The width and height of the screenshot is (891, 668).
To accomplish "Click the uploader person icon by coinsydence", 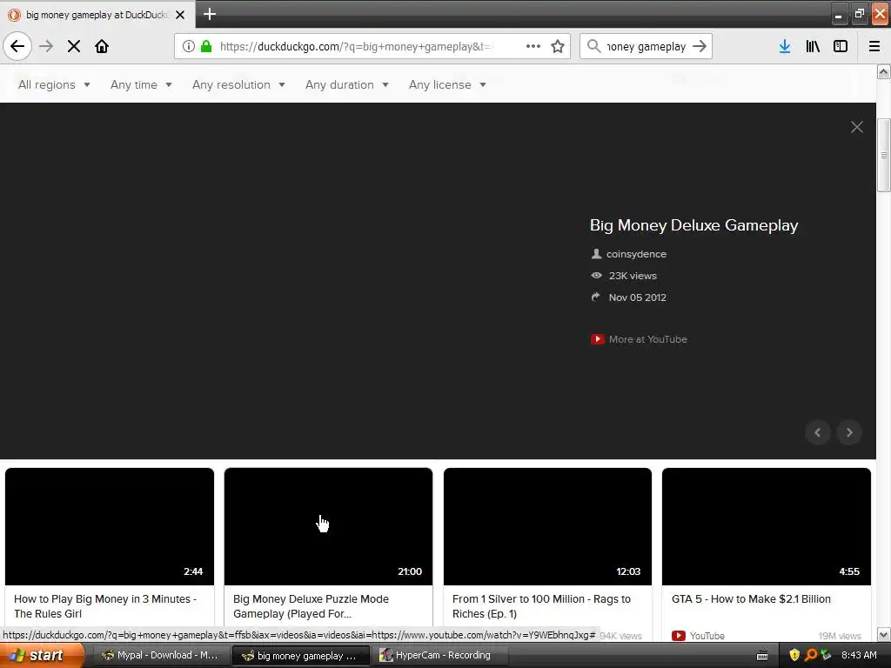I will (x=596, y=254).
